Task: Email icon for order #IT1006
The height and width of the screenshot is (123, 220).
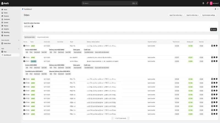Action: (x=214, y=95)
